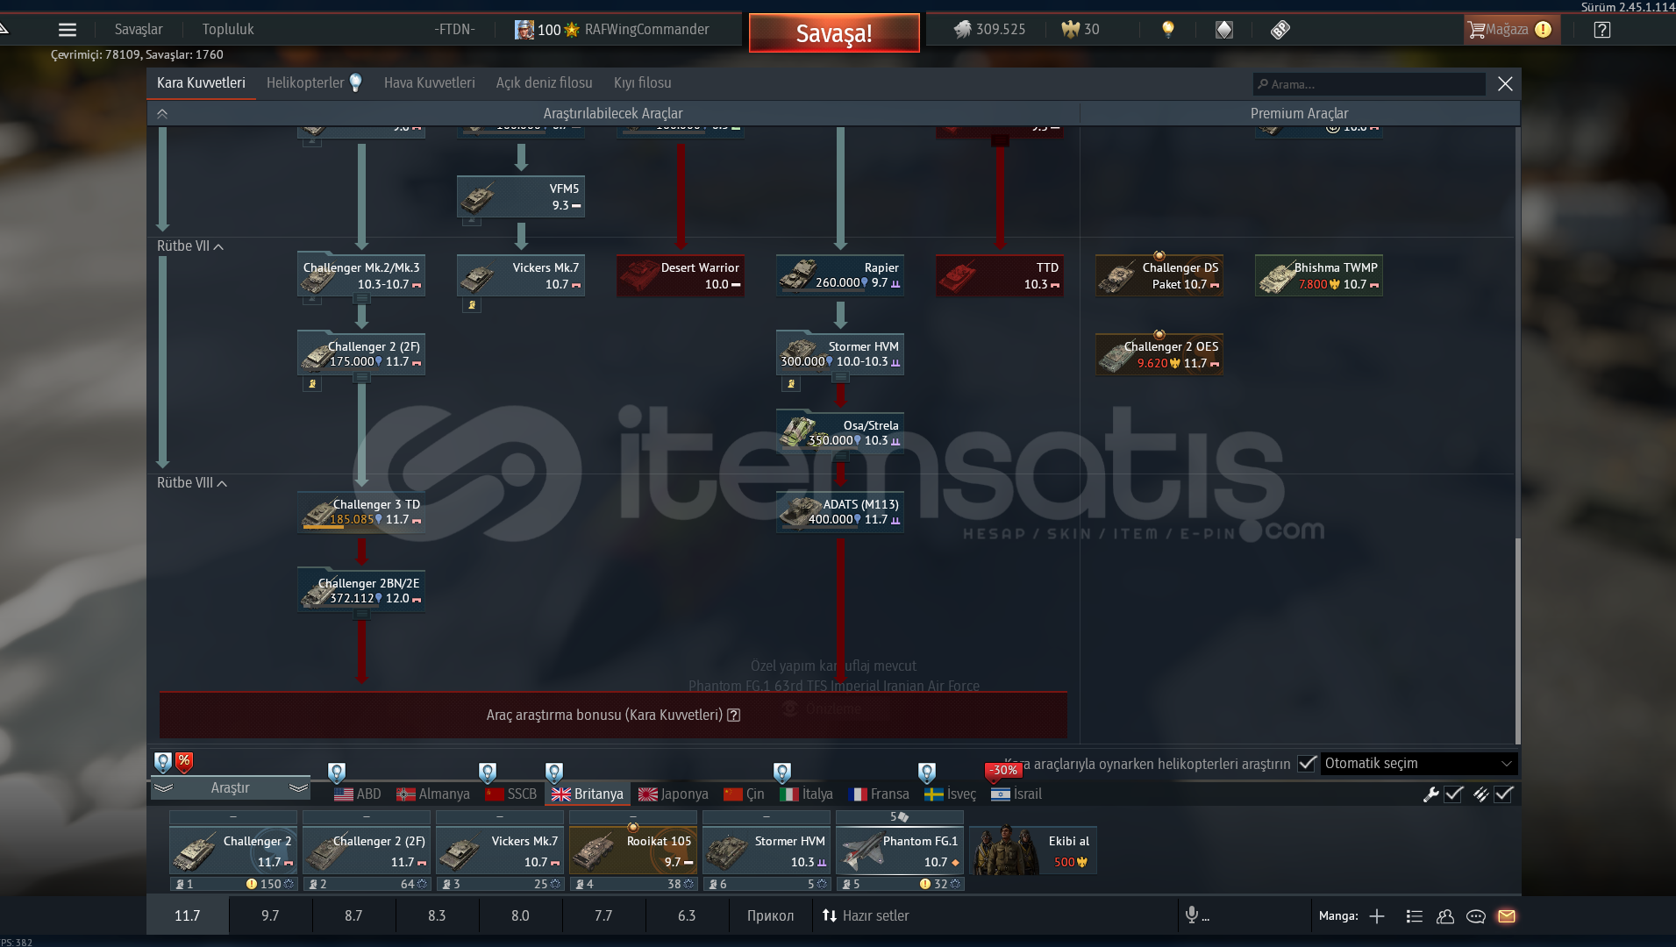Open the help question mark icon
This screenshot has height=947, width=1676.
[x=1601, y=30]
